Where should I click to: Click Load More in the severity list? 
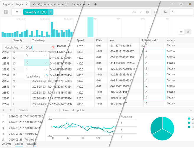click(33, 76)
